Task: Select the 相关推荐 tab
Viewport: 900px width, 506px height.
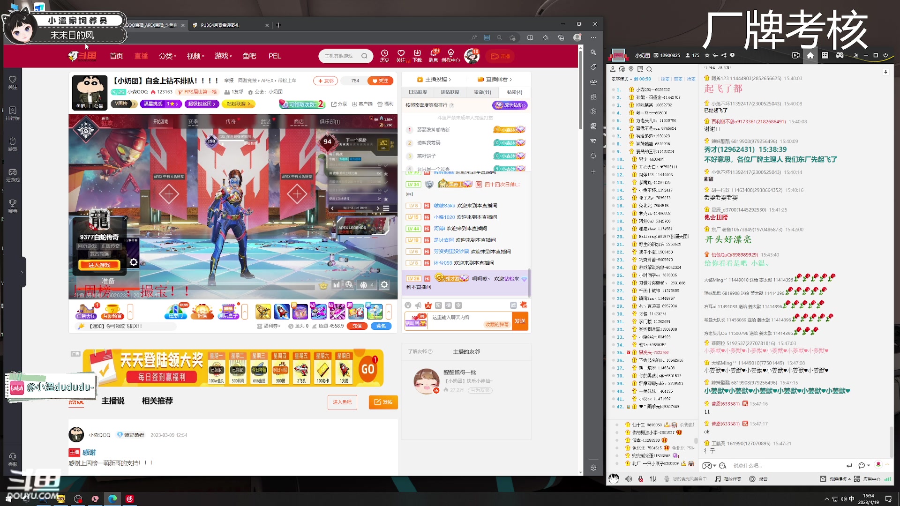Action: click(157, 401)
